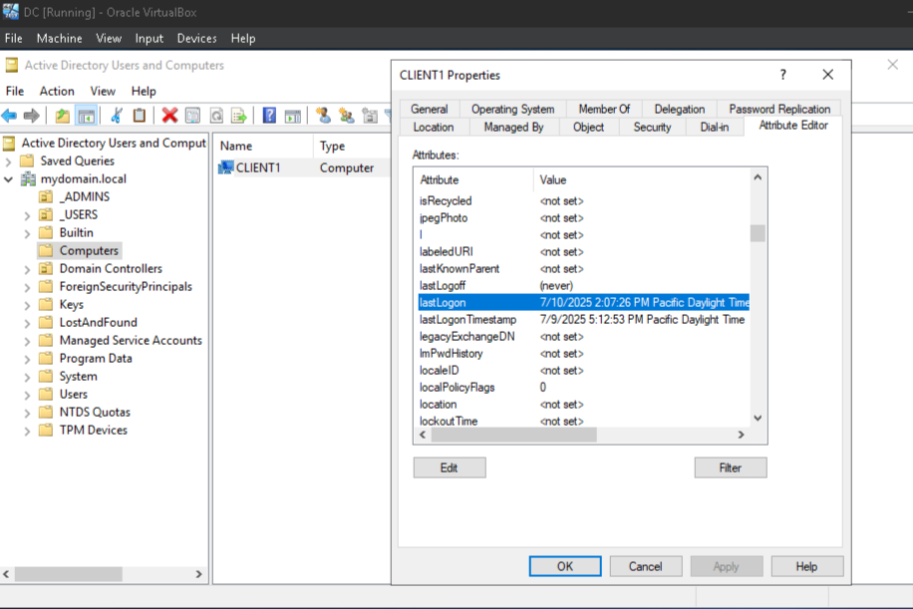Select the lastLogoff attribute row
This screenshot has width=913, height=609.
coord(583,286)
